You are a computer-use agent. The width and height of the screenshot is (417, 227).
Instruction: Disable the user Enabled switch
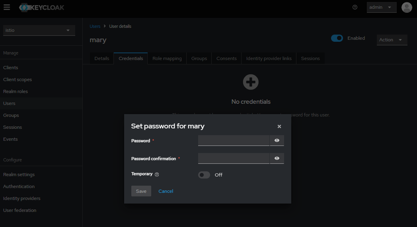[337, 38]
